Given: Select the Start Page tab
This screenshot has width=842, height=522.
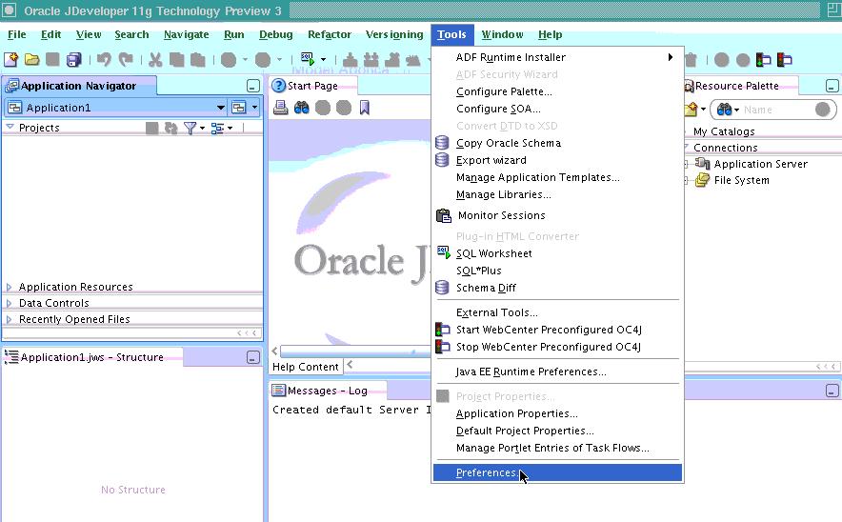Looking at the screenshot, I should [312, 86].
